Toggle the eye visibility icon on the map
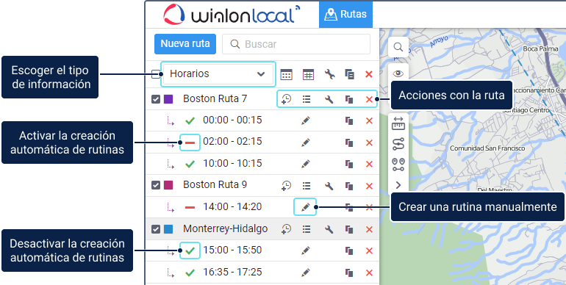The width and height of the screenshot is (566, 285). coord(398,74)
